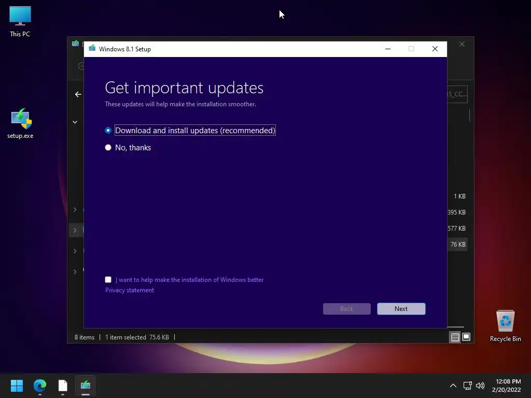Select the No, thanks radio option
The image size is (531, 398).
[x=108, y=148]
